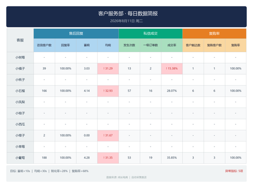The image size is (253, 184).
Task: Click the 小西瓜 row label
Action: (x=20, y=124)
